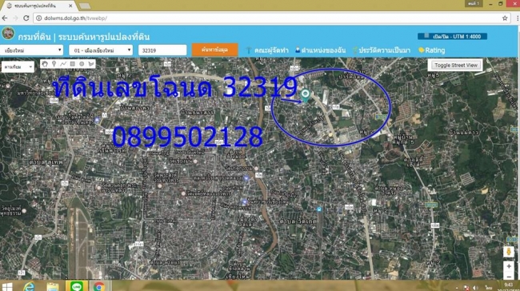Toggle the UTM 1:4000 layer checkbox
Image resolution: width=520 pixels, height=291 pixels.
(x=427, y=36)
